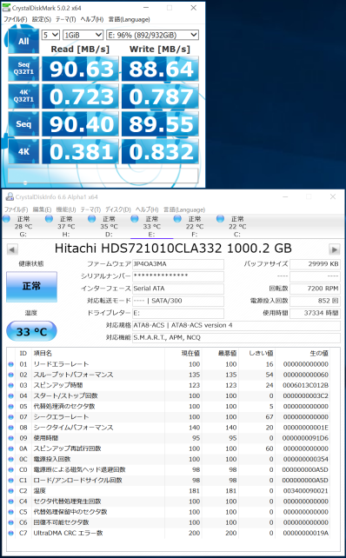Click status dot for ID C1 row
The height and width of the screenshot is (558, 346).
coord(10,480)
